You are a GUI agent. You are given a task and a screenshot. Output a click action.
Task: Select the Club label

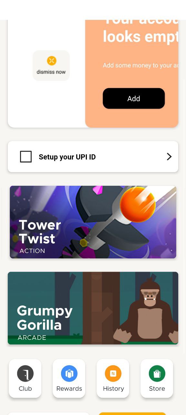tap(25, 388)
